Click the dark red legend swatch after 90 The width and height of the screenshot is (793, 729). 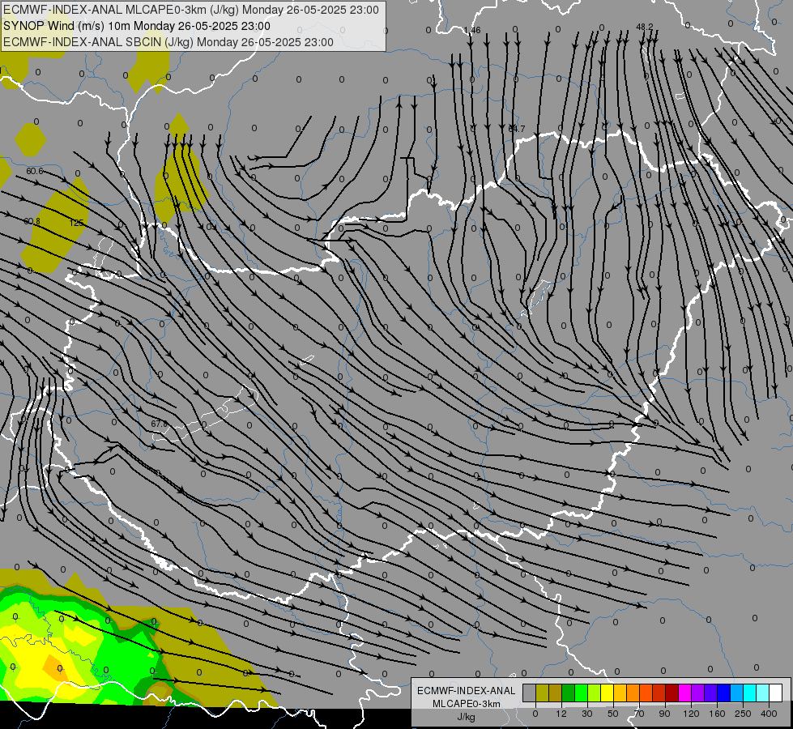click(672, 693)
